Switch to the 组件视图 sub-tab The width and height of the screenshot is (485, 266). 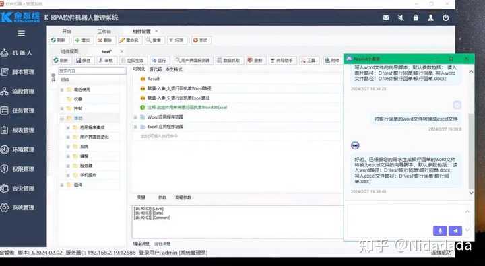coord(69,51)
